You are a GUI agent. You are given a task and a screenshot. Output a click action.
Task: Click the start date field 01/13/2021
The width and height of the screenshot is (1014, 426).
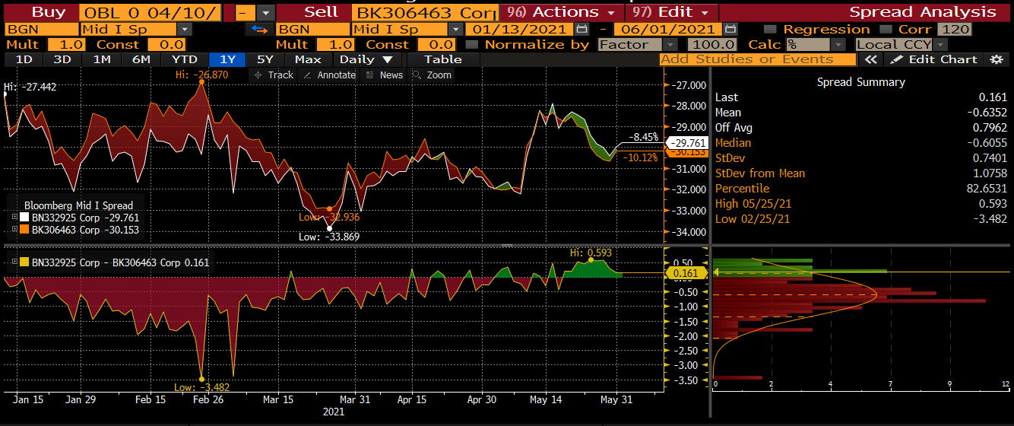[519, 29]
